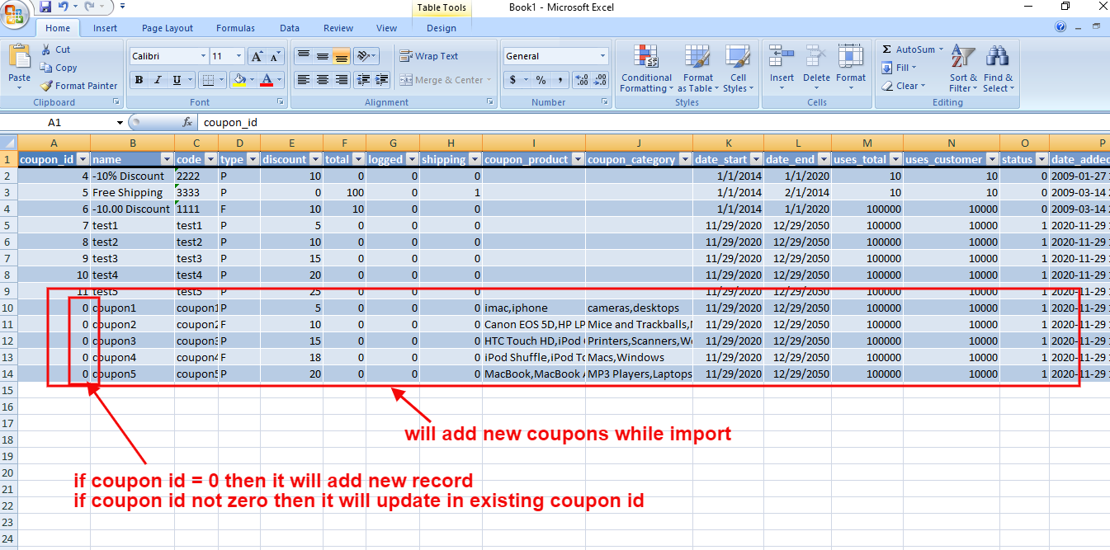The image size is (1110, 550).
Task: Open the Fill button menu
Action: (x=900, y=68)
